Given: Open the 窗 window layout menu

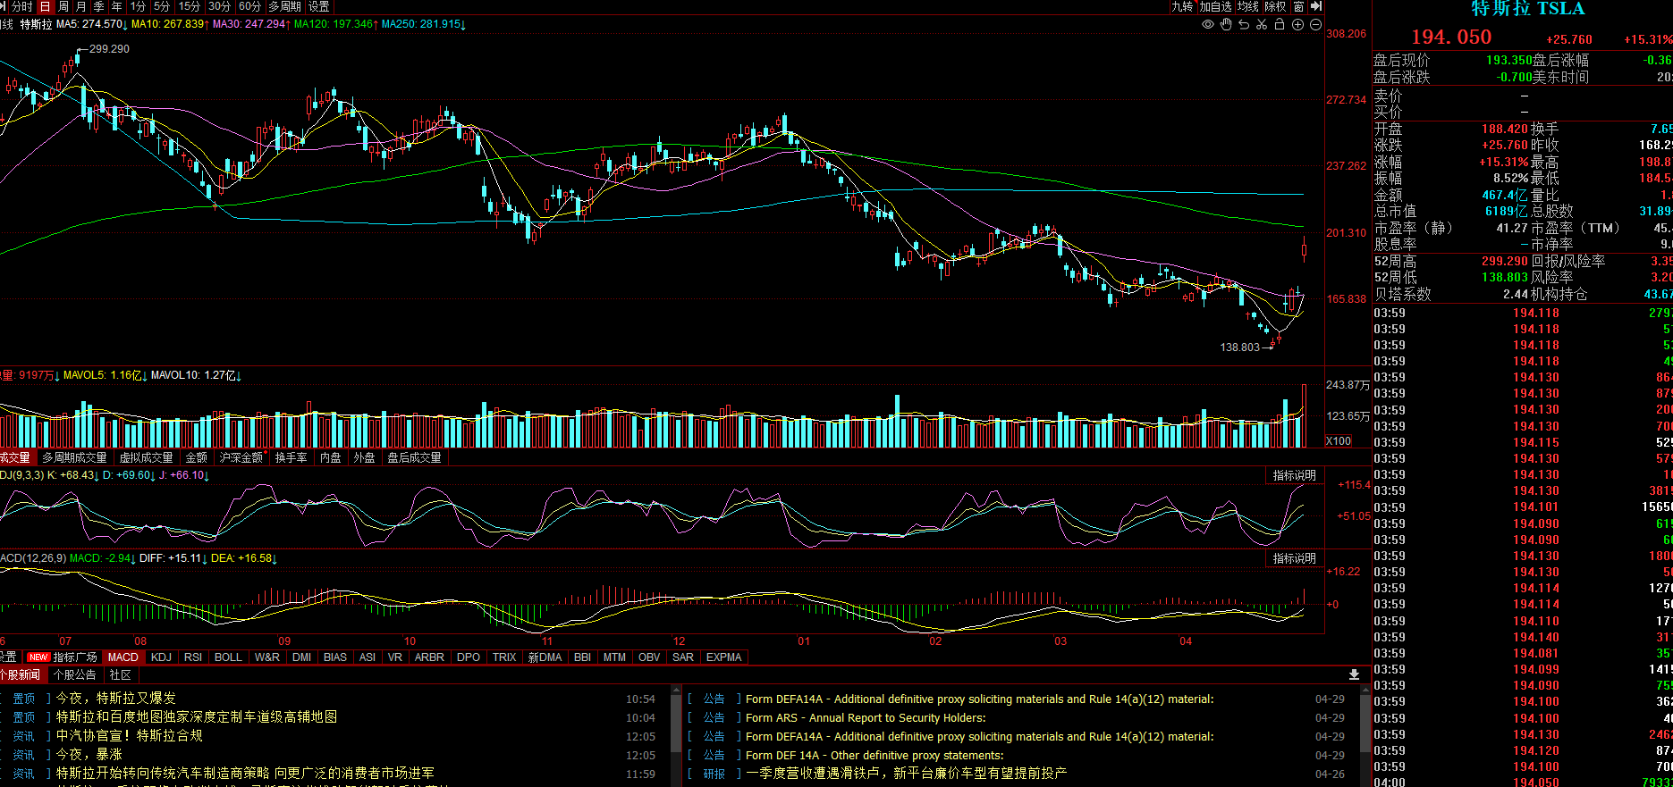Looking at the screenshot, I should [1298, 6].
